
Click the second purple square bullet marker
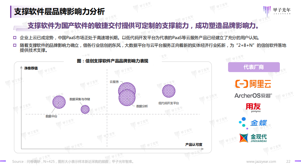coord(14,45)
